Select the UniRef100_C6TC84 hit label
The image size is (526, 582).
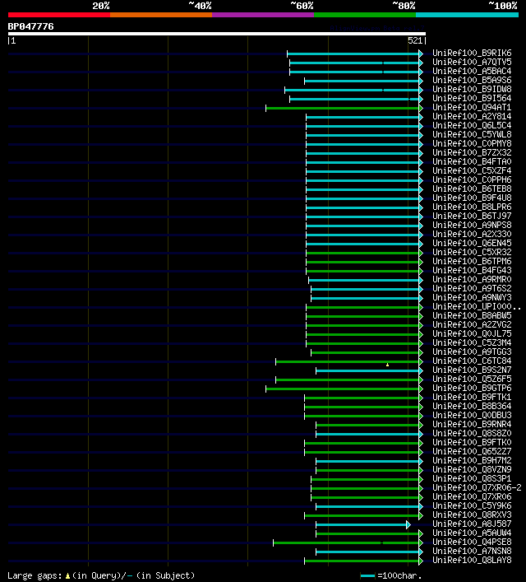coord(472,361)
